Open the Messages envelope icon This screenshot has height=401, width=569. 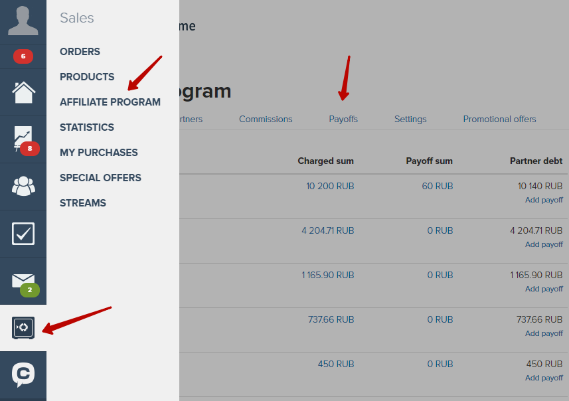[x=23, y=281]
